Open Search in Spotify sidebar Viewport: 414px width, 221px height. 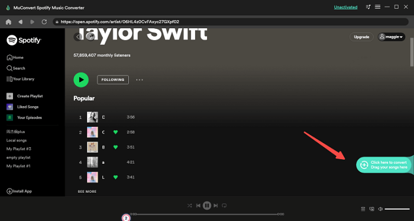(16, 68)
